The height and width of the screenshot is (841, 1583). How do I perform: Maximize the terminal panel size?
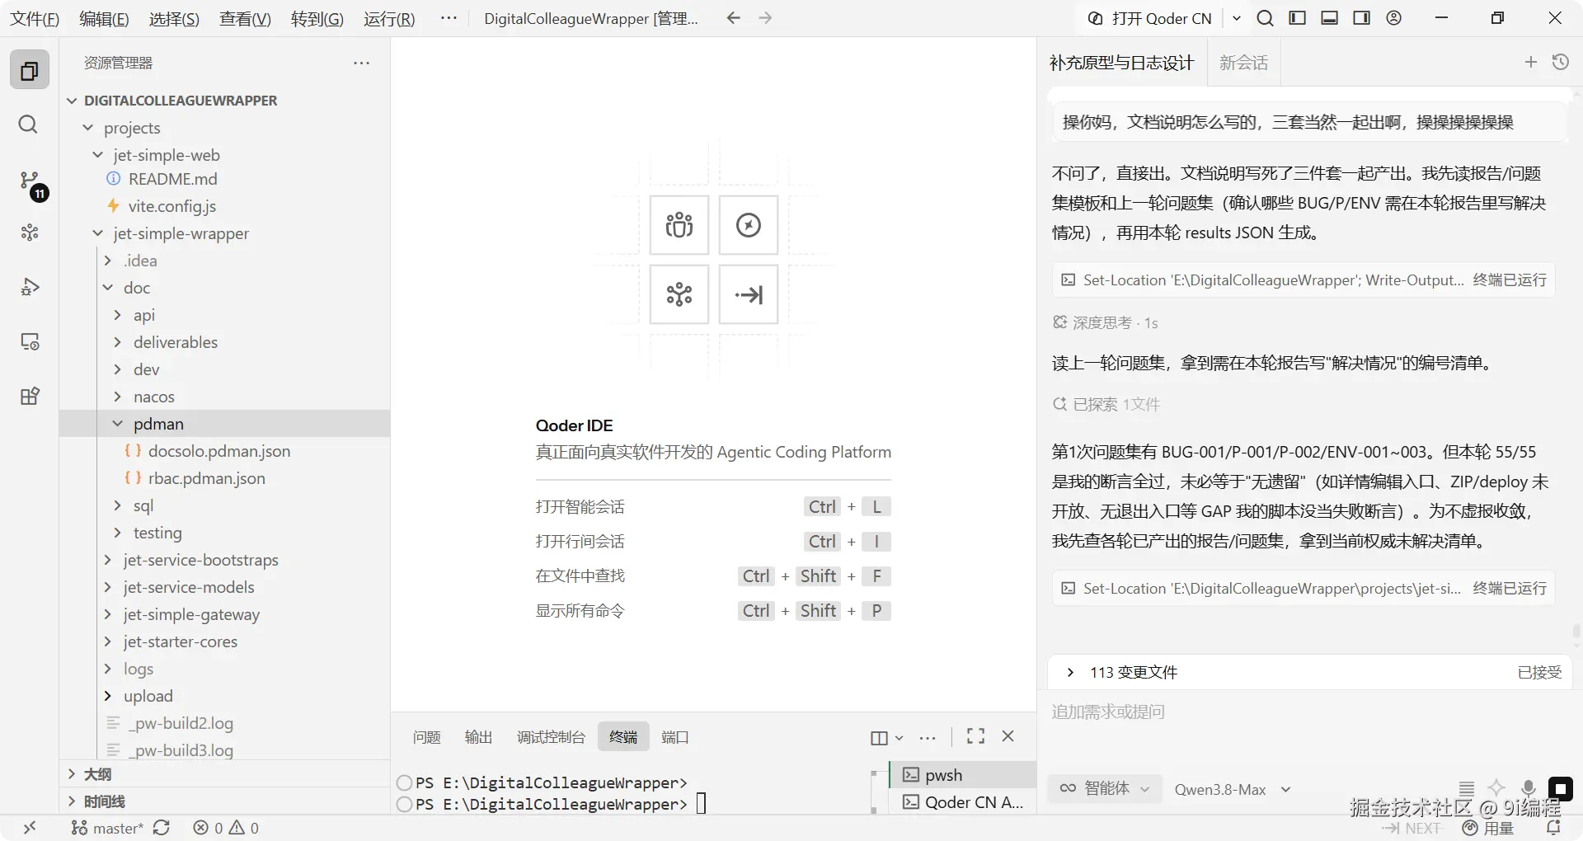[x=976, y=736]
